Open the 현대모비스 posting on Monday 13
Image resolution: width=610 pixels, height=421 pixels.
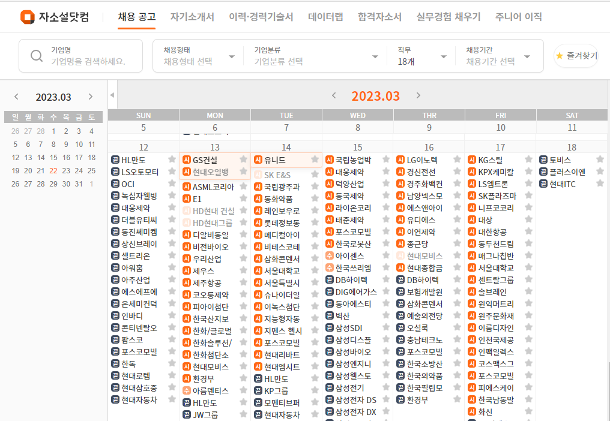[x=211, y=366]
